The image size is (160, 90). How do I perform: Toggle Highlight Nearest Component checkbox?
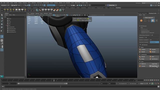(140, 33)
